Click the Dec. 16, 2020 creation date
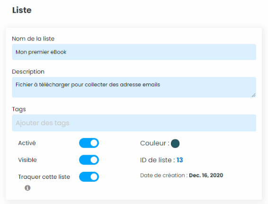This screenshot has width=268, height=204. click(206, 176)
